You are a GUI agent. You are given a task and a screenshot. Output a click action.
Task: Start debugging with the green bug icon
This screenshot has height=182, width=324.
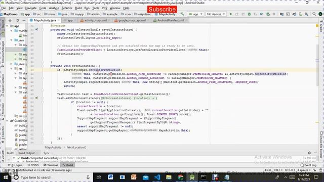(x=249, y=14)
